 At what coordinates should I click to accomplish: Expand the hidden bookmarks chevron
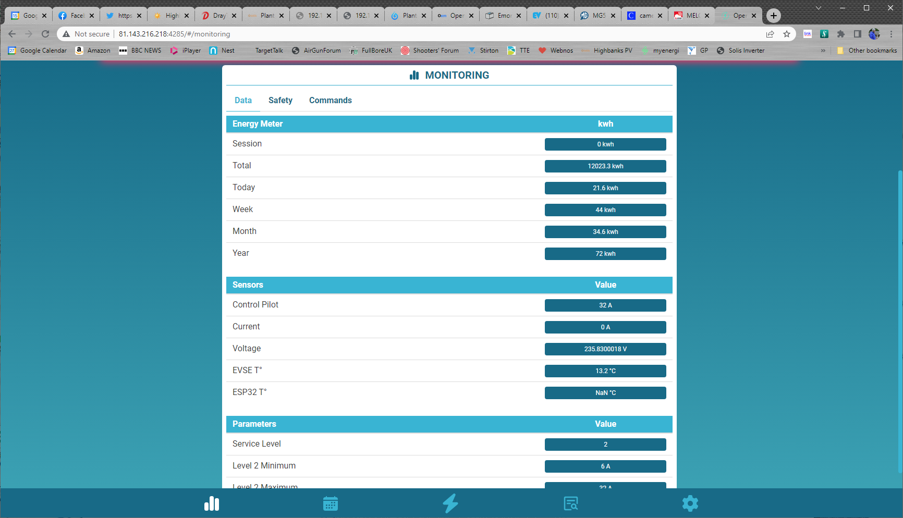point(823,51)
